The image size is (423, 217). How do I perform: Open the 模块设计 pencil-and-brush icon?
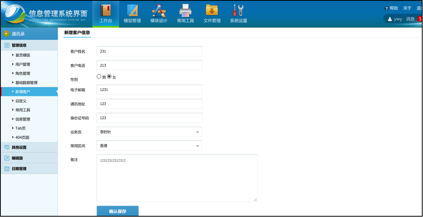(x=159, y=11)
